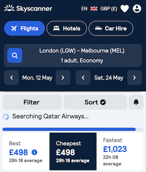Screen dimensions: 146x172
Task: Advance departure date after Mon, 12 May
Action: point(63,78)
